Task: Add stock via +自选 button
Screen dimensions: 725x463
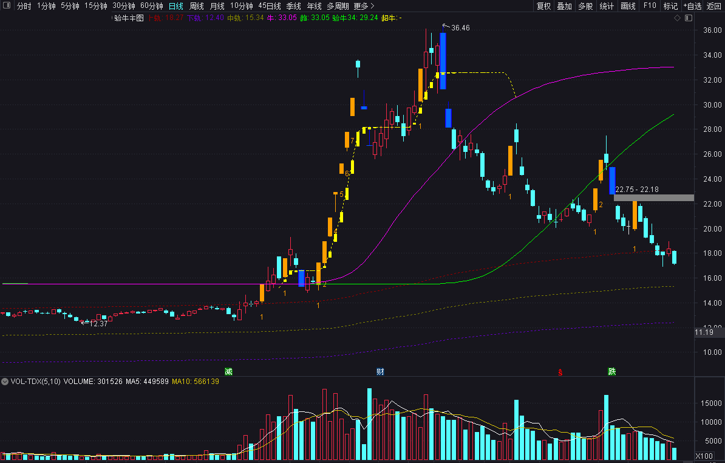Action: (693, 6)
